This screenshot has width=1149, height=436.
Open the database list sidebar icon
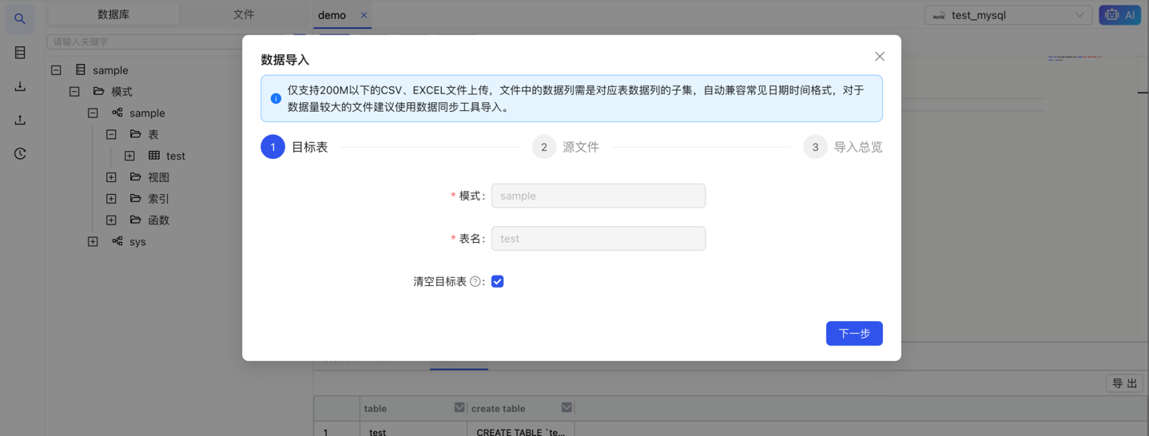pos(20,53)
